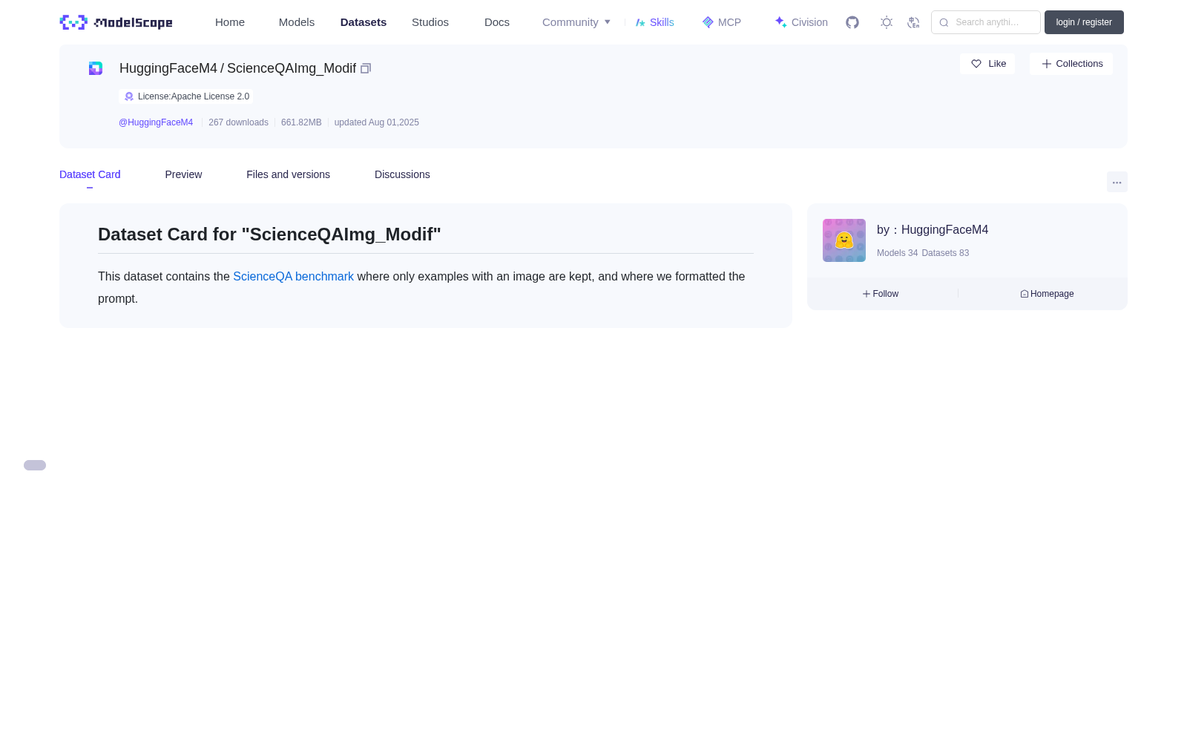Like this dataset
Image resolution: width=1187 pixels, height=742 pixels.
point(987,64)
